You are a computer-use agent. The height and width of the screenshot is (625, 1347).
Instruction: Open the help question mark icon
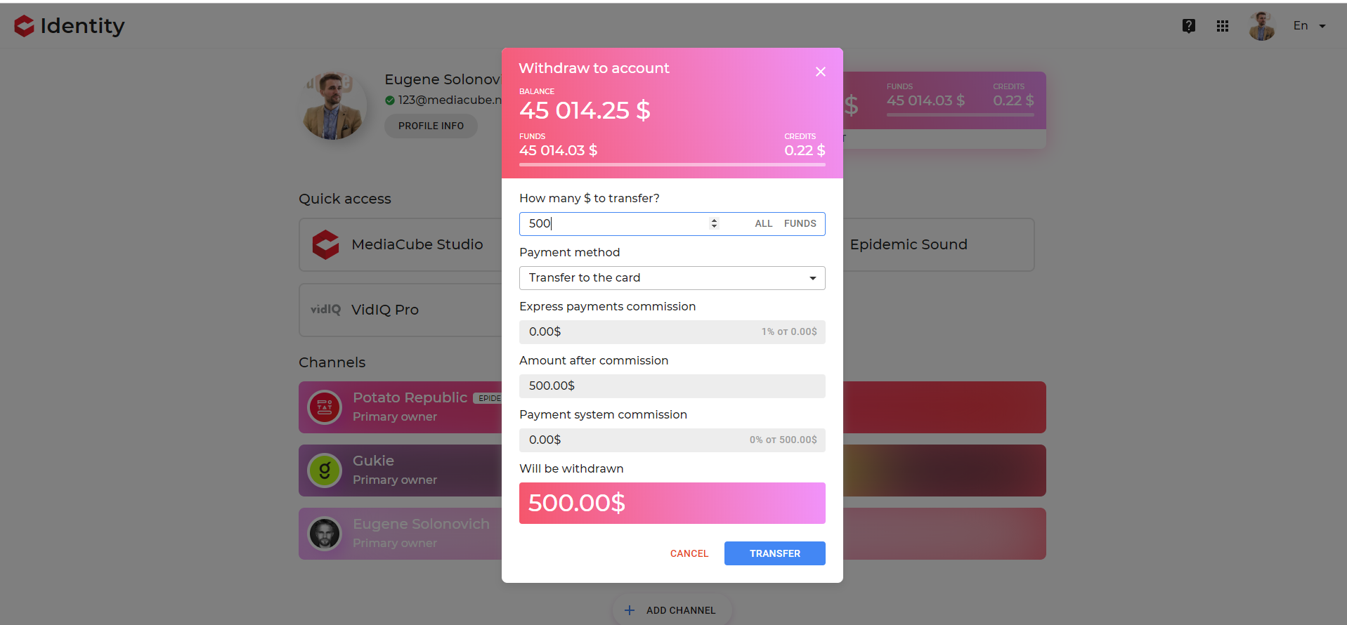[x=1189, y=26]
